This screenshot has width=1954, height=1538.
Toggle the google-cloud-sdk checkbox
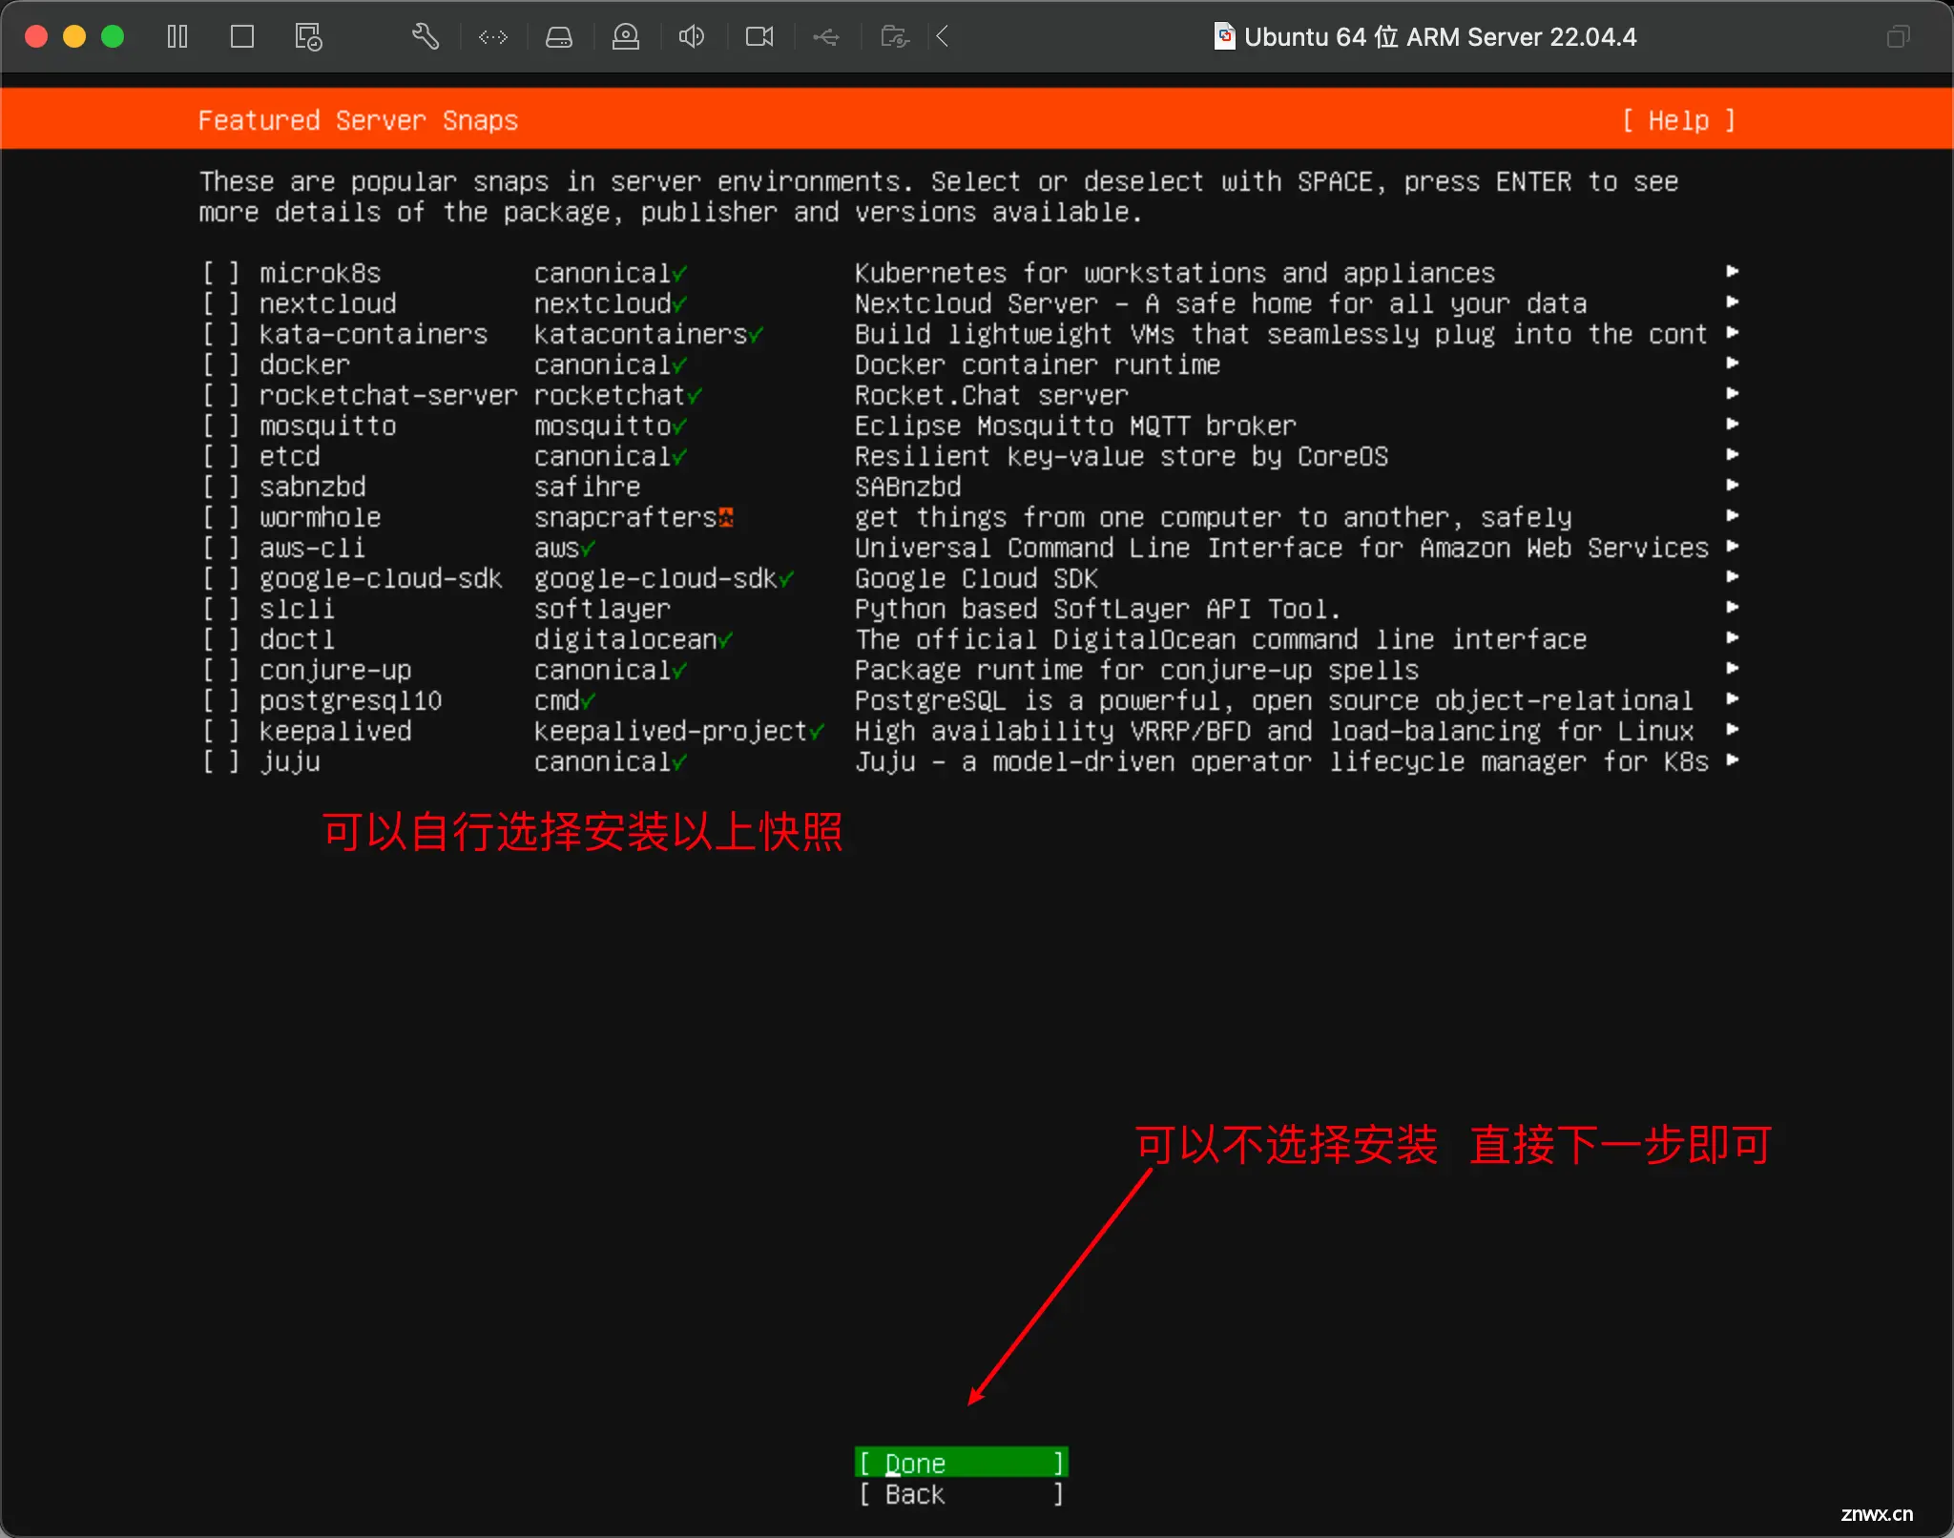tap(220, 579)
